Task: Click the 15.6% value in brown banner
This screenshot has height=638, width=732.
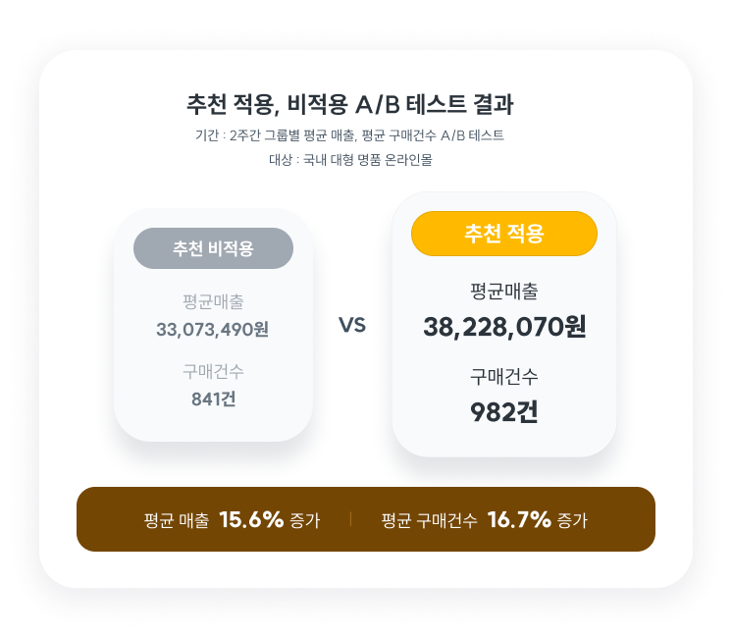Action: click(x=251, y=519)
